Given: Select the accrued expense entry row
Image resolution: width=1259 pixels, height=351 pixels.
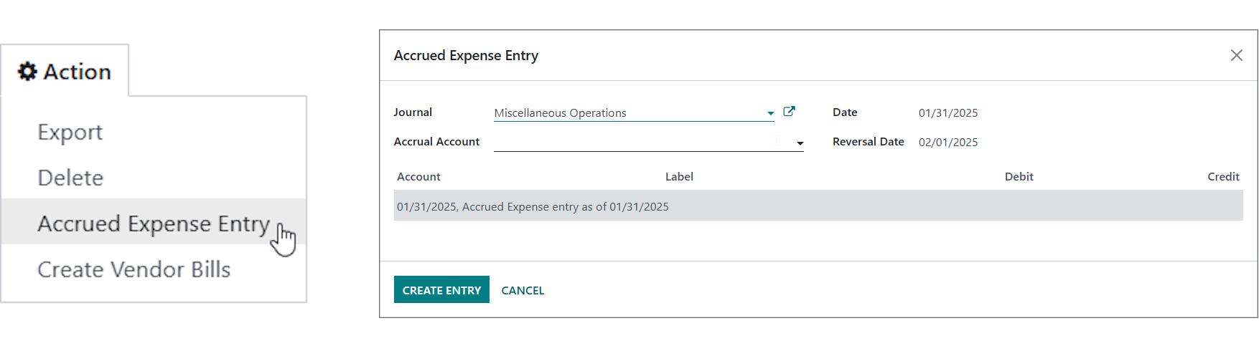Looking at the screenshot, I should click(x=818, y=206).
